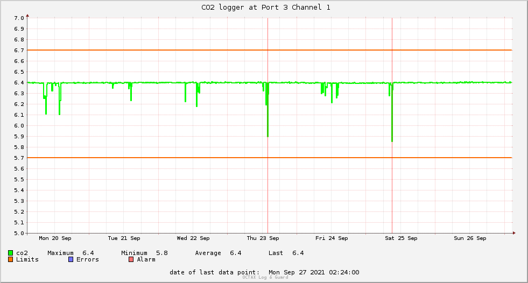This screenshot has height=283, width=528.
Task: Click the 'Sun 26 Sep' axis label
Action: 470,238
